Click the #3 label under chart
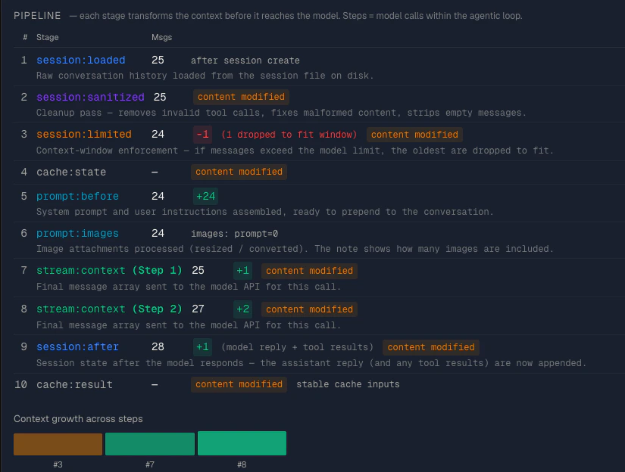 [x=58, y=464]
